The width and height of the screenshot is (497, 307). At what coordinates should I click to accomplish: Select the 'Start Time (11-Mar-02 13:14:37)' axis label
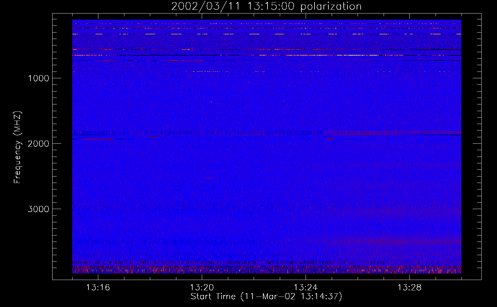(x=266, y=297)
